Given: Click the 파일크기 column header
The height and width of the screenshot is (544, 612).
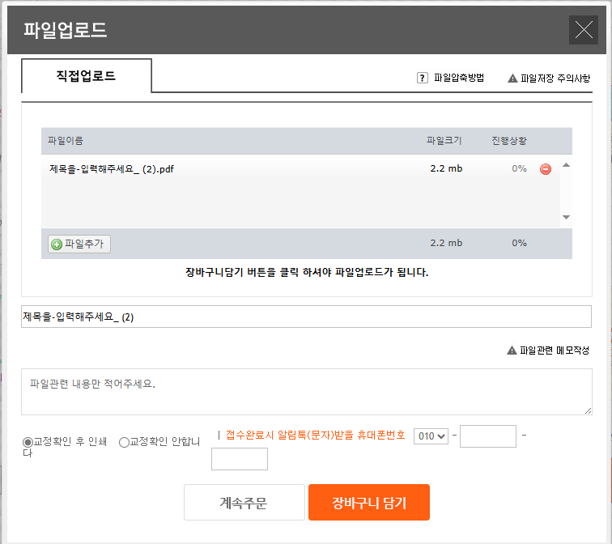Looking at the screenshot, I should (x=444, y=141).
